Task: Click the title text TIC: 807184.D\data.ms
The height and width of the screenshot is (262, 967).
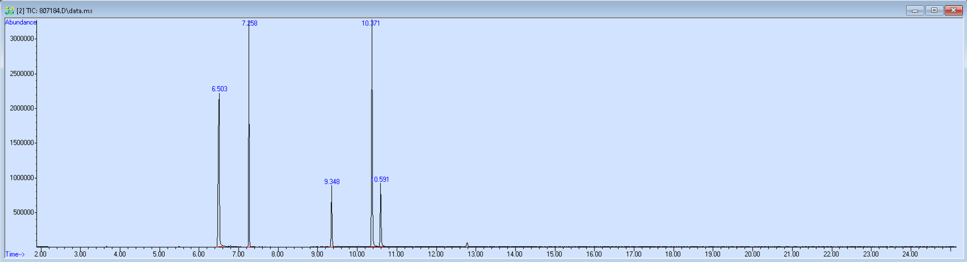Action: click(x=59, y=11)
